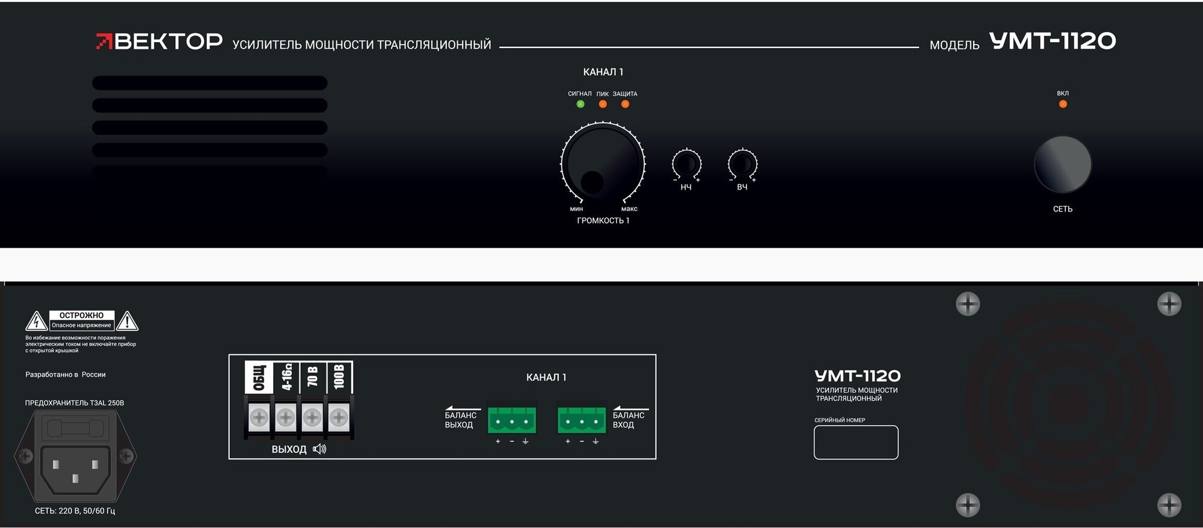Click the fuse holder above the power socket
This screenshot has width=1203, height=528.
coord(75,428)
